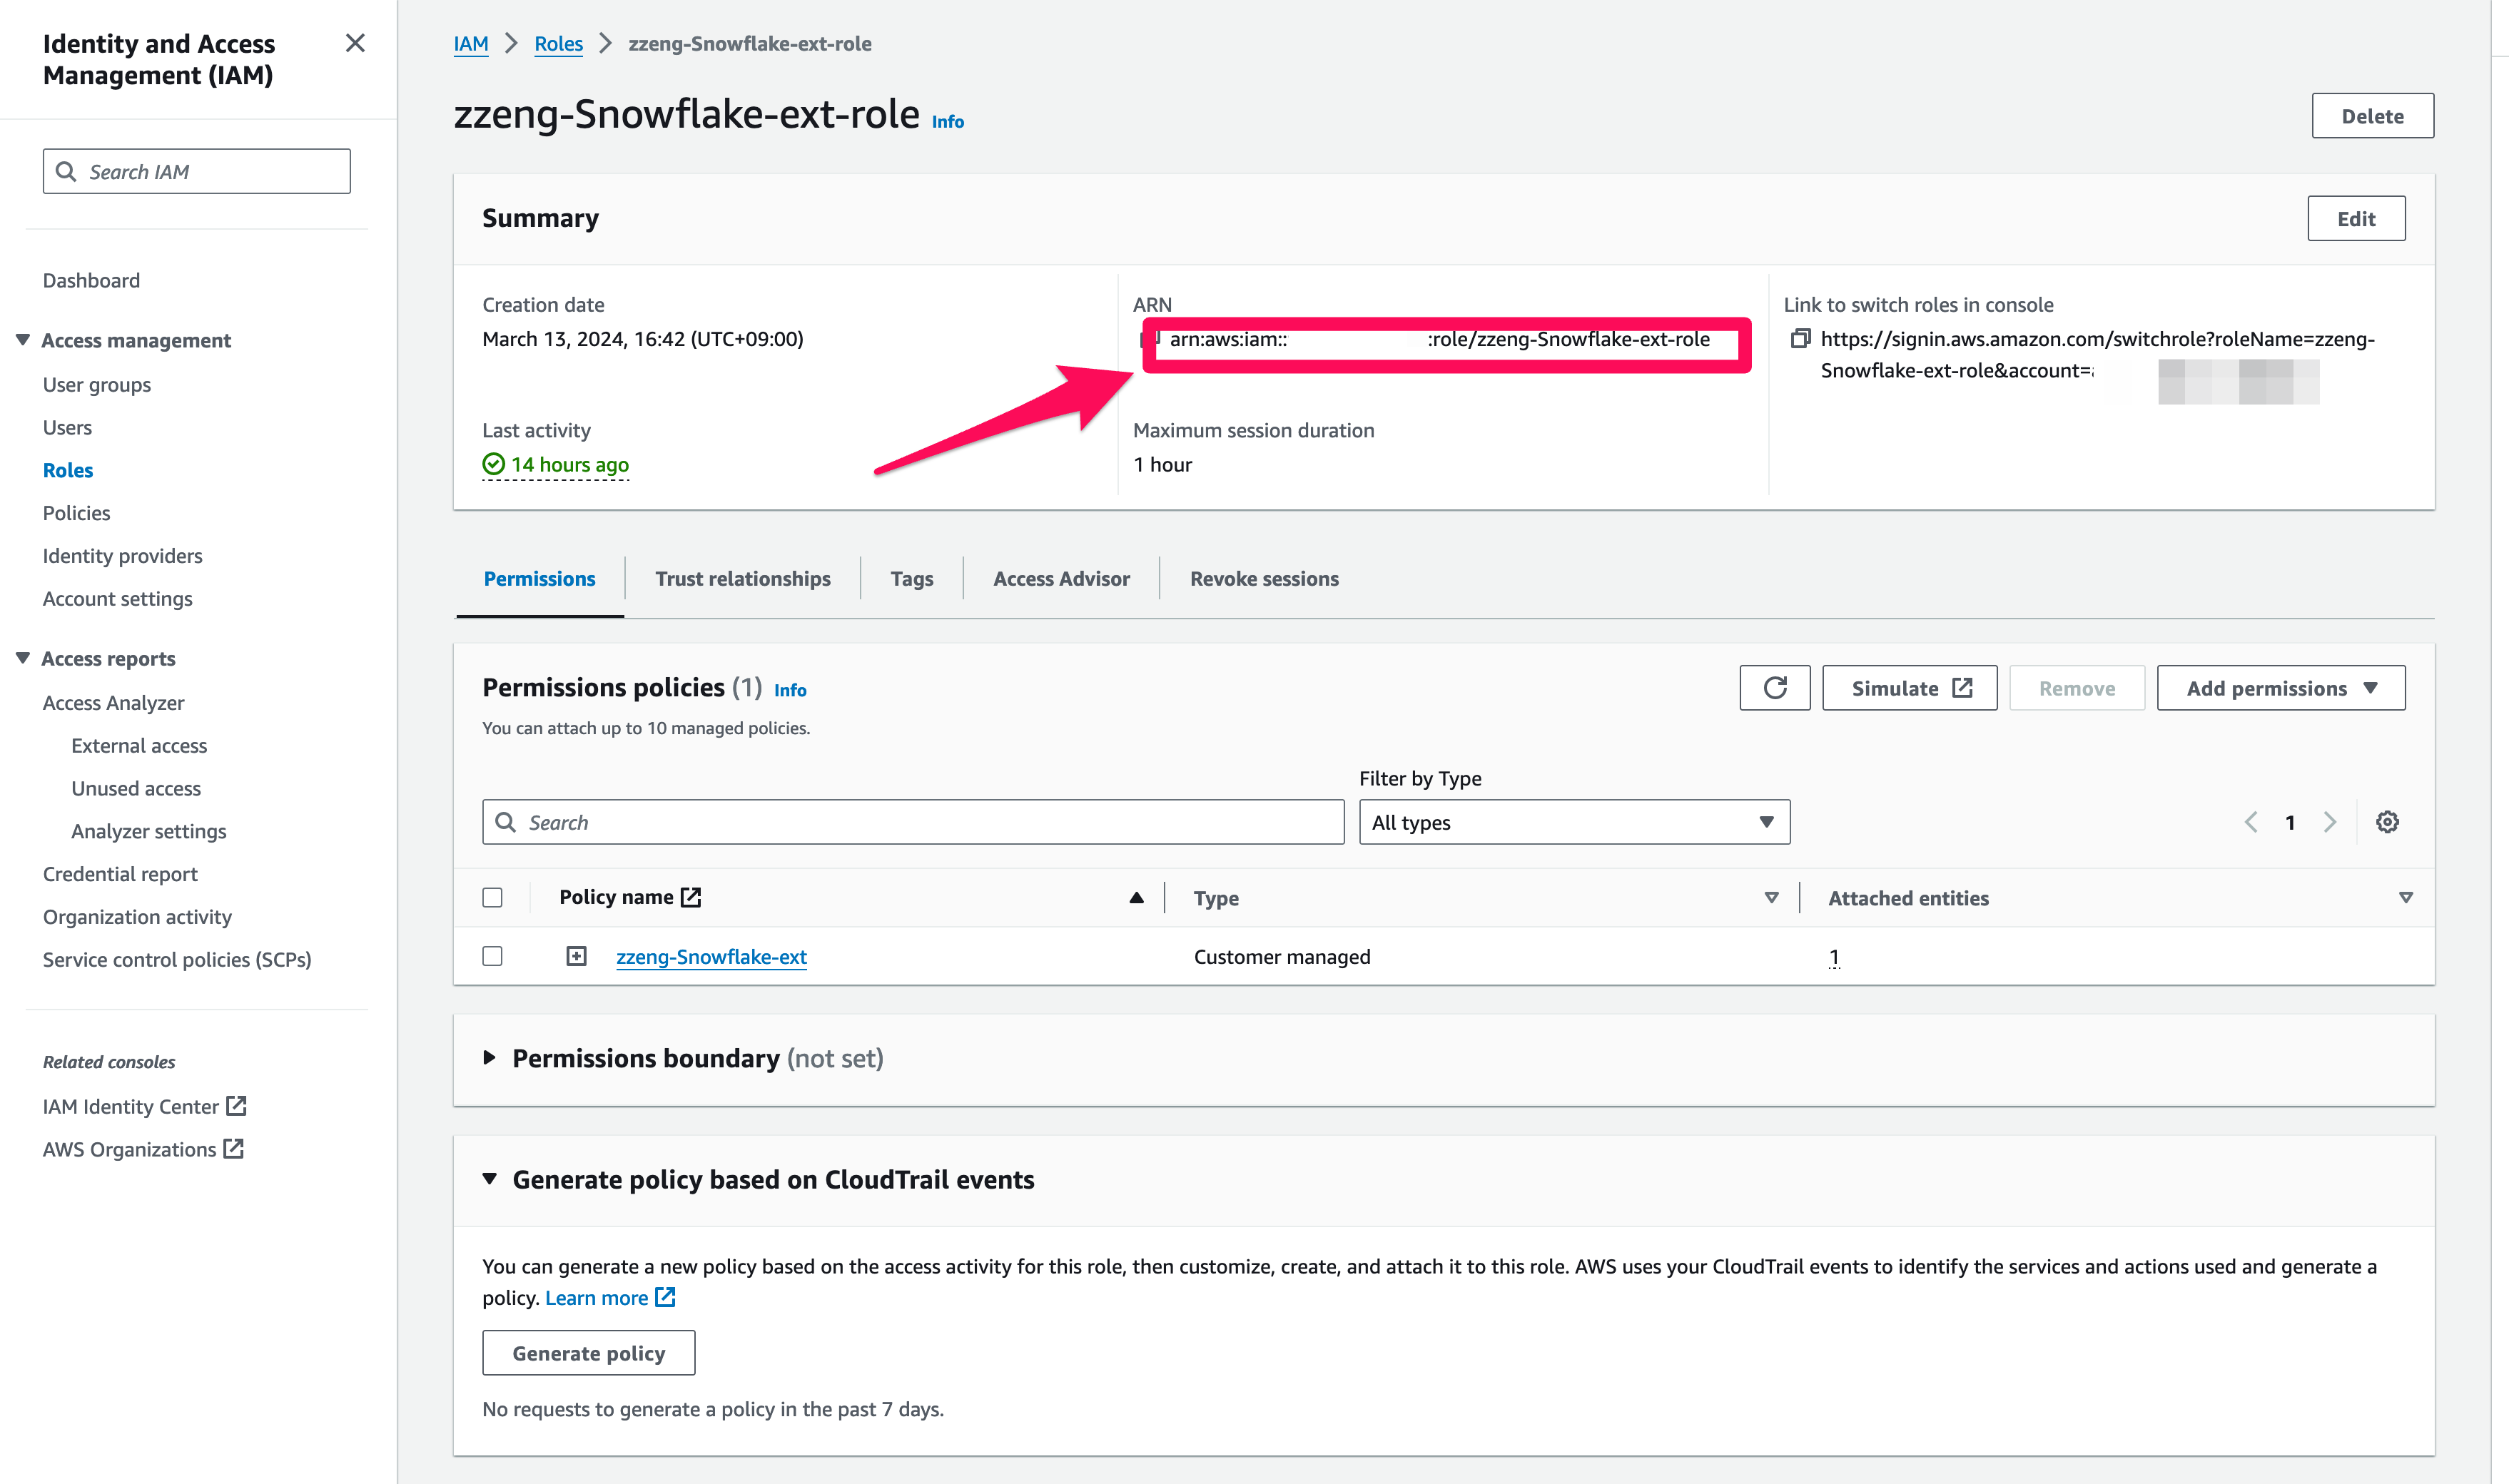This screenshot has width=2509, height=1484.
Task: Click the Generate policy button
Action: pyautogui.click(x=588, y=1352)
